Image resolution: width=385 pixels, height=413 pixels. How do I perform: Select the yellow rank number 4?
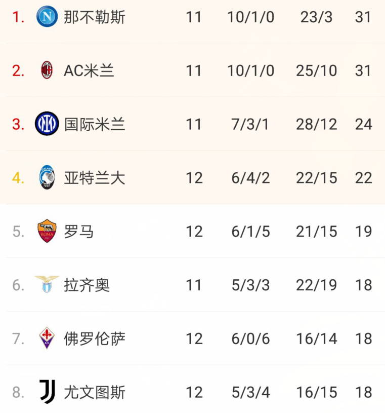18,178
